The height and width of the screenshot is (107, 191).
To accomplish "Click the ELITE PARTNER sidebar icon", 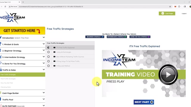I will click(x=1, y=106).
